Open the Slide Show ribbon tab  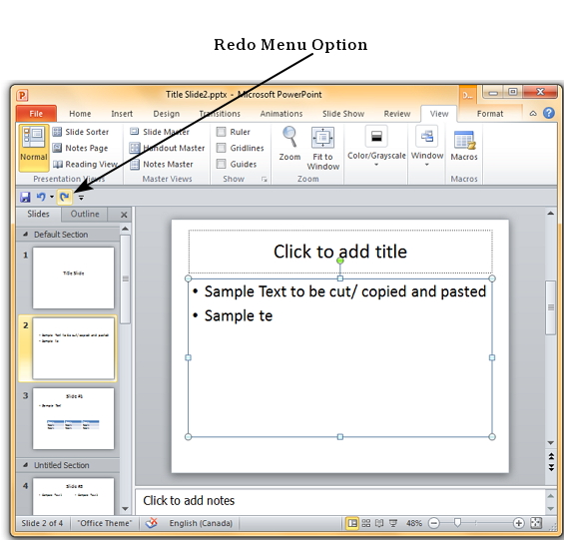(343, 114)
